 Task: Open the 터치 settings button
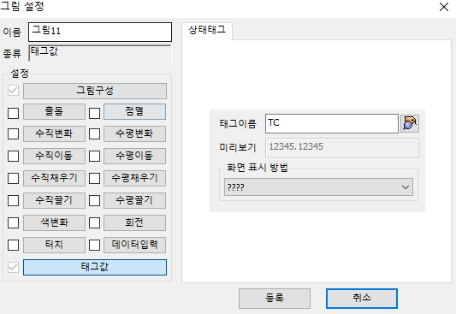tap(54, 245)
